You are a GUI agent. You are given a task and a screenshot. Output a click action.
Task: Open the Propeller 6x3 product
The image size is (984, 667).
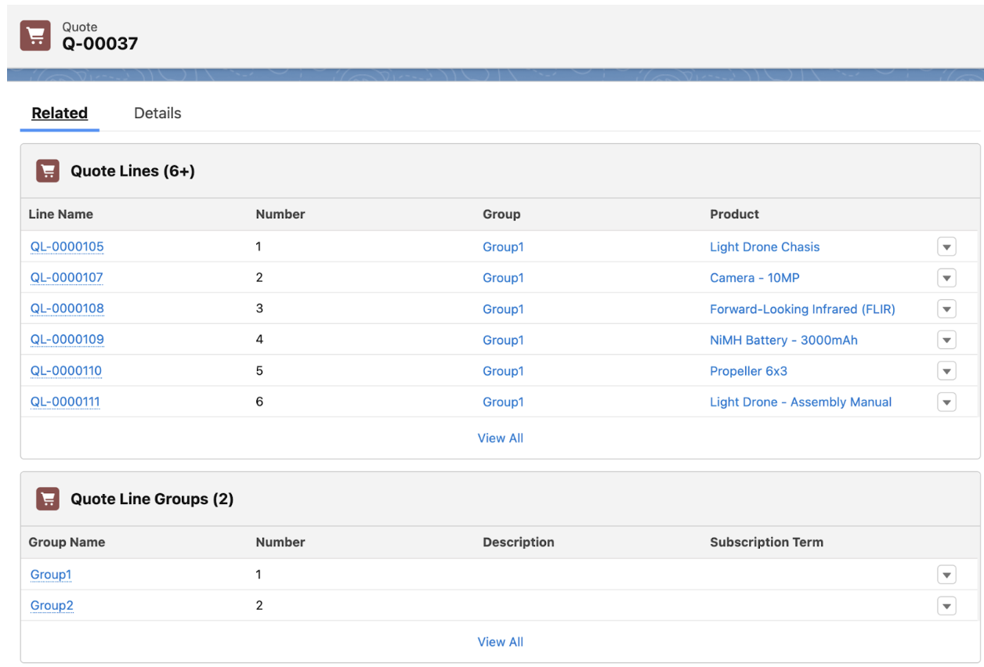[748, 371]
